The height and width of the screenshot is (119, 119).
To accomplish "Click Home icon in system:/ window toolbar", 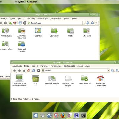I will click(x=29, y=71).
